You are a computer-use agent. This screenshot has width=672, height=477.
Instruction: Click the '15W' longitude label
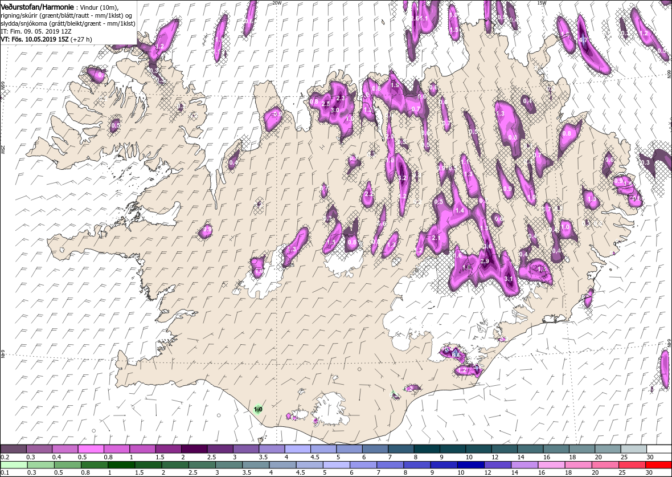tap(541, 3)
